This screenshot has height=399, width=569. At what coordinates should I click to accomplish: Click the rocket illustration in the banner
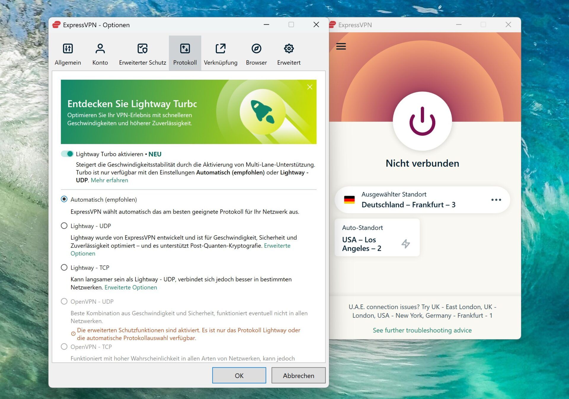click(x=263, y=112)
